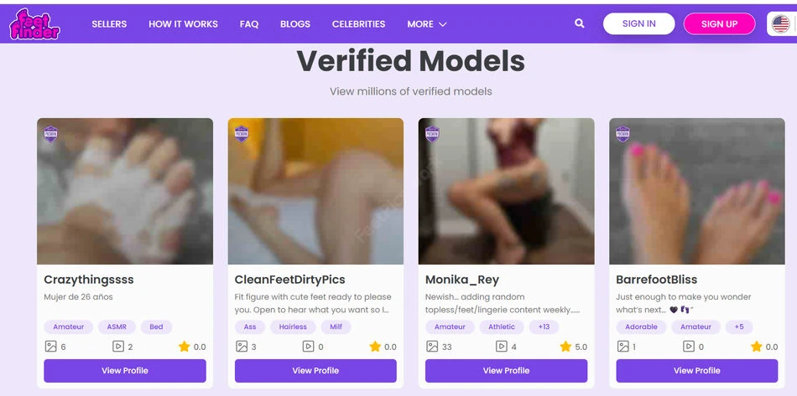Expand the +13 tags on Monika_Rey
797x396 pixels.
click(x=544, y=327)
